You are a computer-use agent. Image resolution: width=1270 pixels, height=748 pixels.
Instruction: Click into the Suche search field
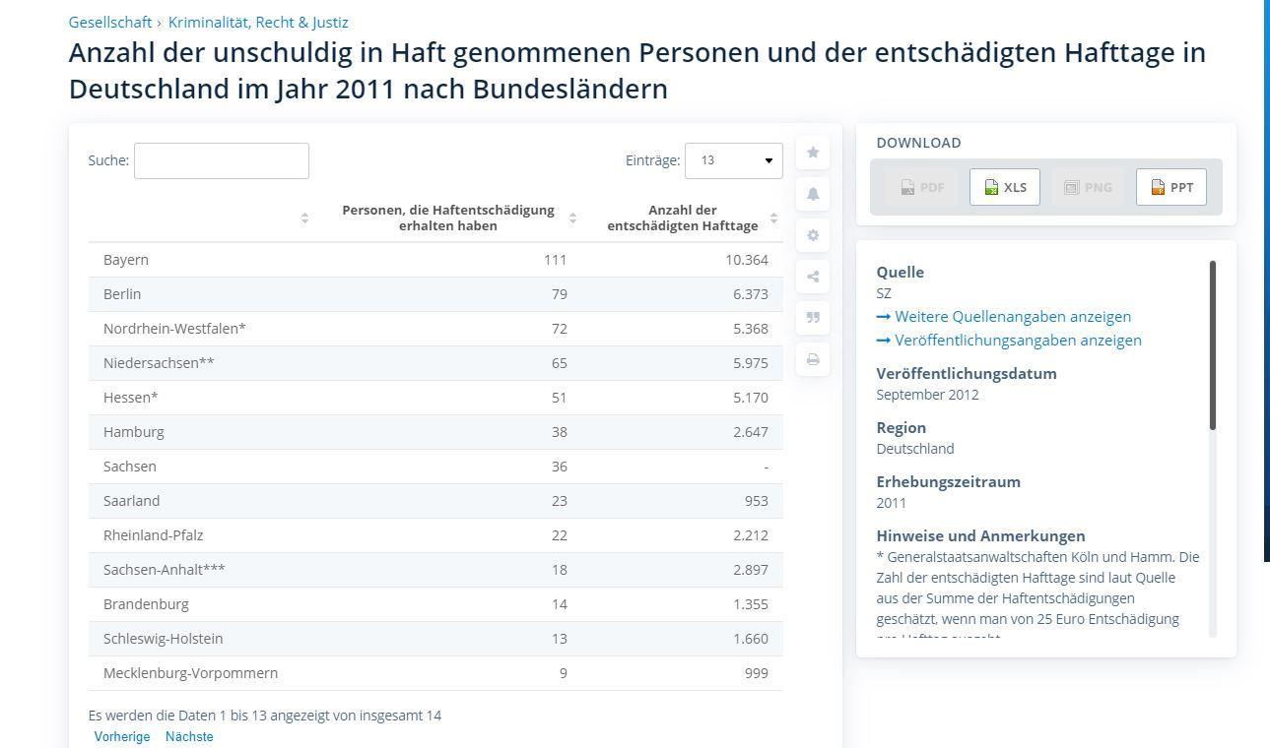coord(222,160)
